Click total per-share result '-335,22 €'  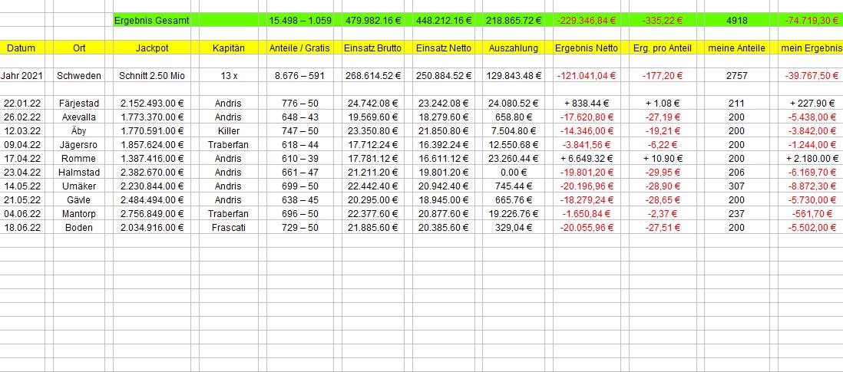tap(662, 21)
